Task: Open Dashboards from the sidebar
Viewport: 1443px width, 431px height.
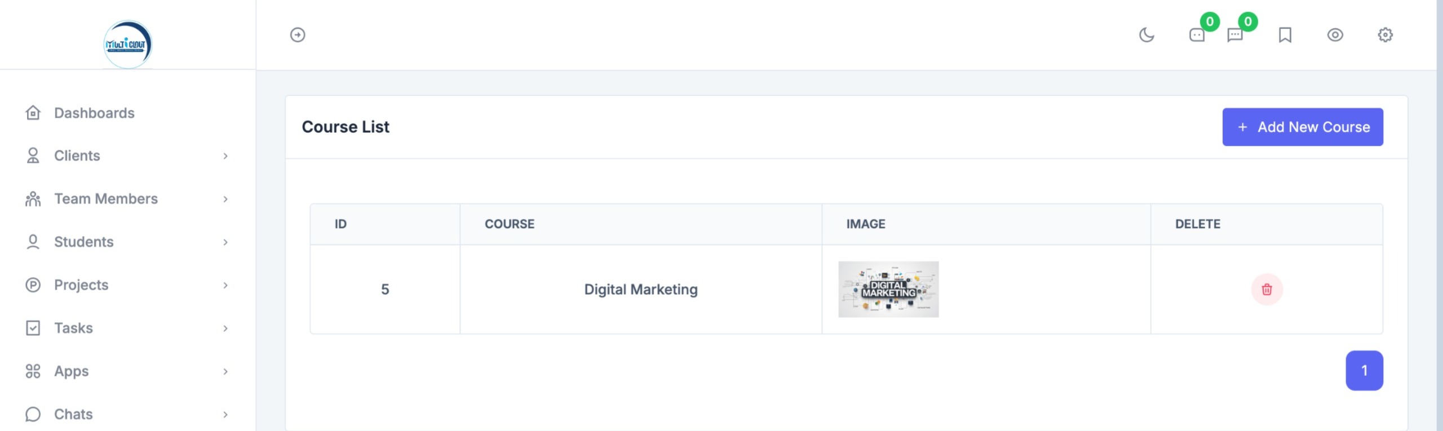Action: (94, 113)
